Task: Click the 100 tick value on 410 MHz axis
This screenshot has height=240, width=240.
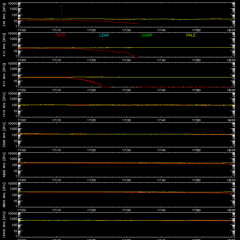Action: tap(14, 45)
